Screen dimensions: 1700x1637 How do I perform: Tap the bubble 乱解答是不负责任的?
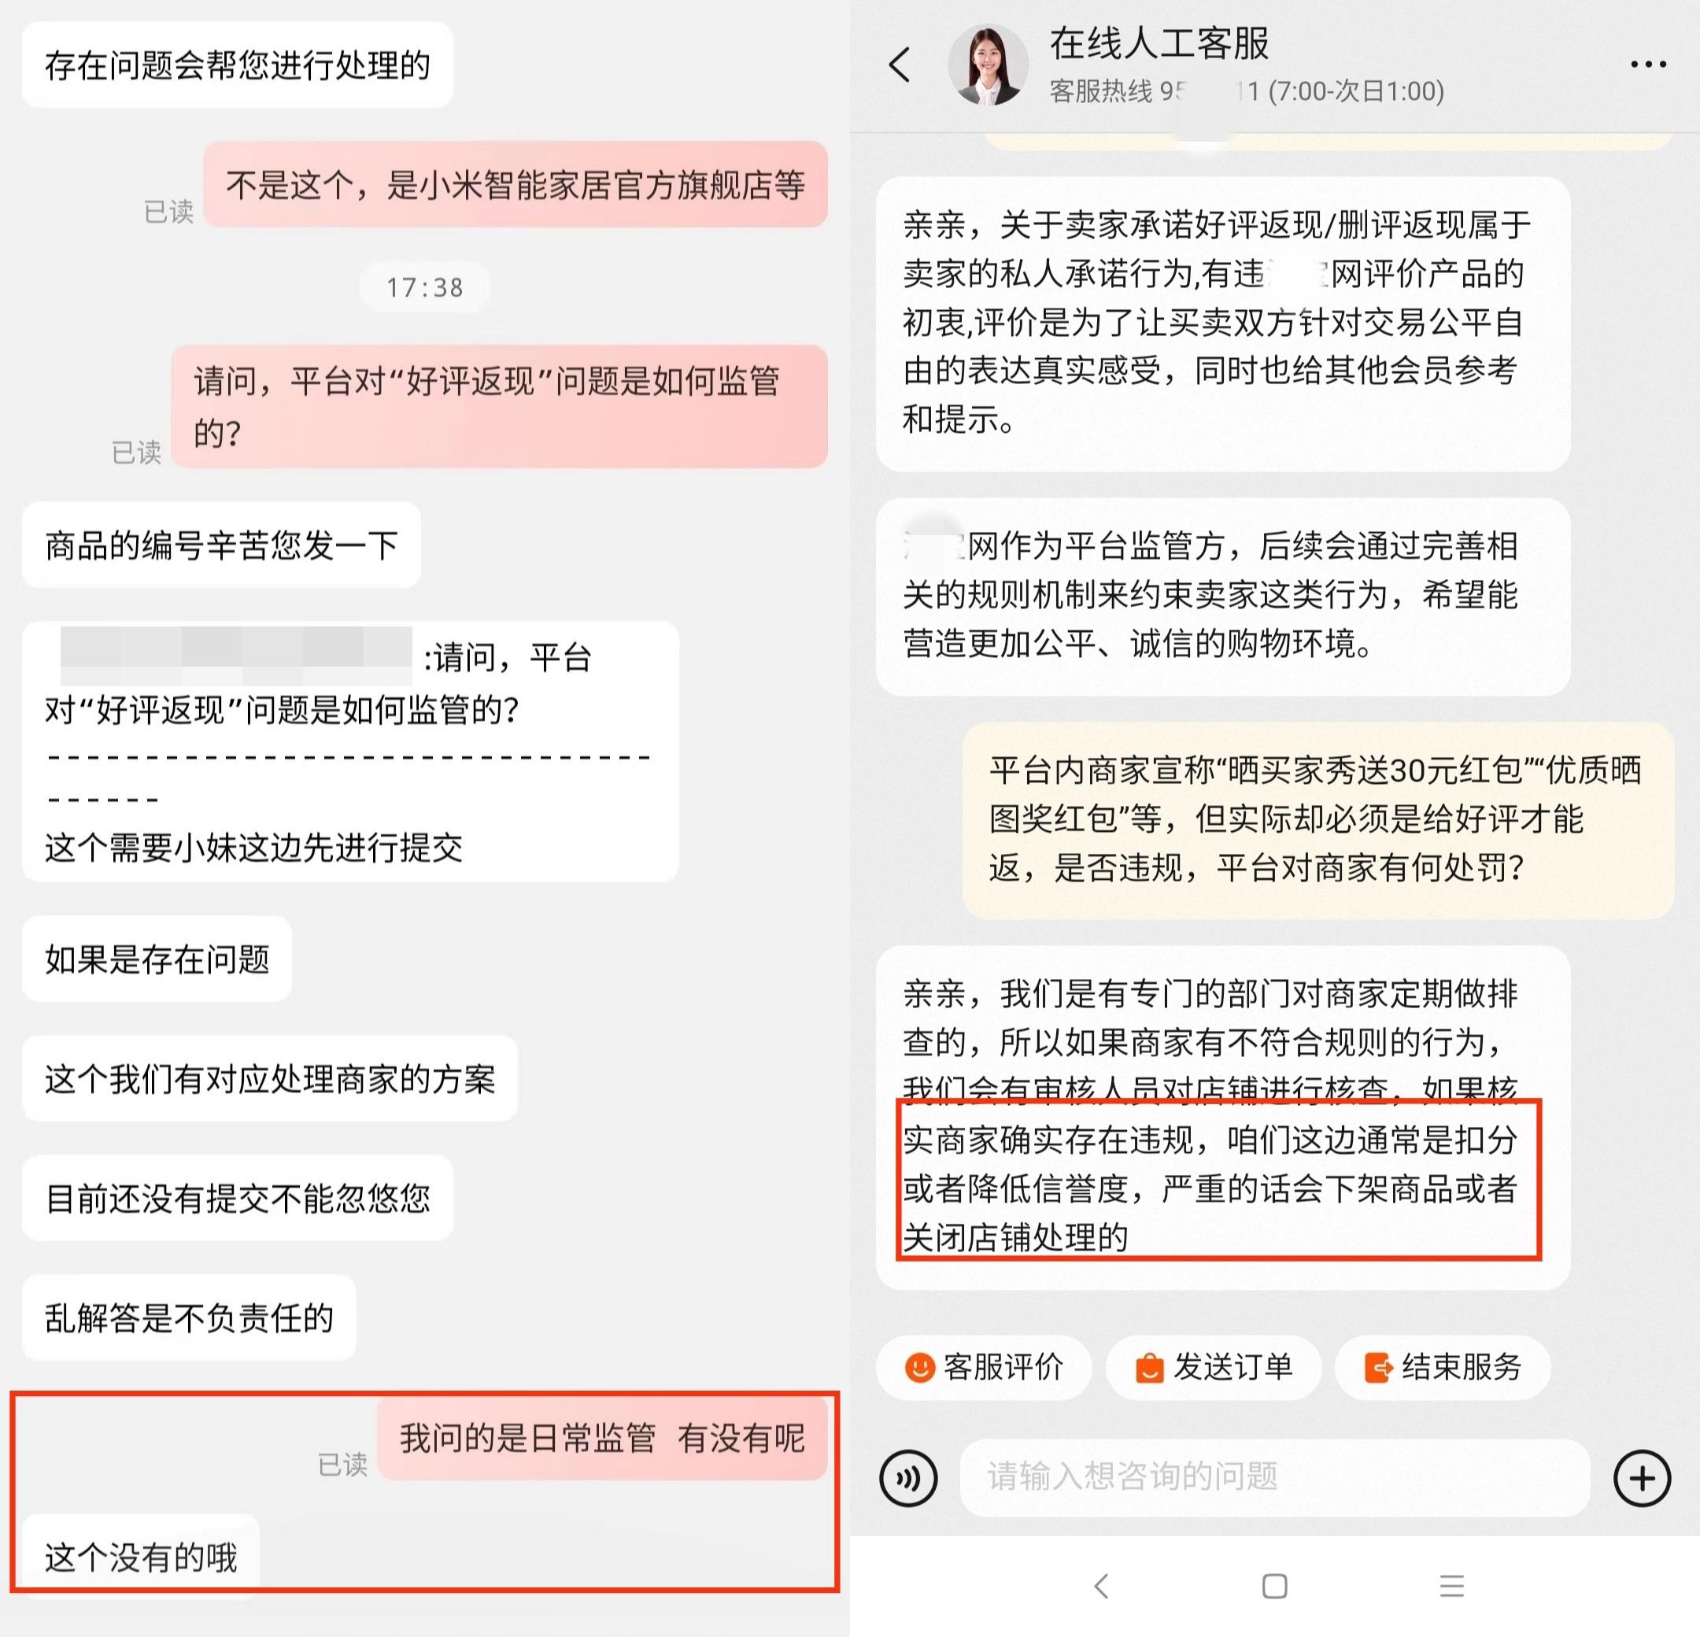[189, 1317]
